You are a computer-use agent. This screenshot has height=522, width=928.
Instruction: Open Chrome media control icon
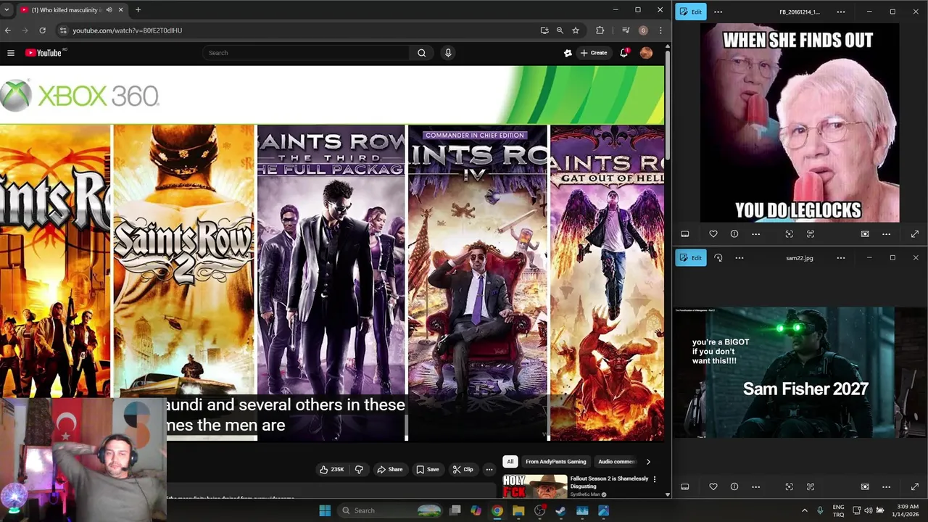coord(625,30)
